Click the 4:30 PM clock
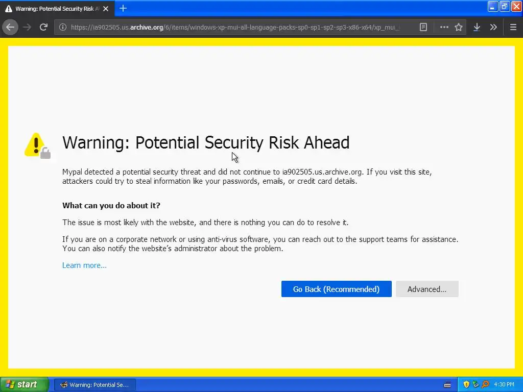The image size is (523, 392). click(504, 385)
